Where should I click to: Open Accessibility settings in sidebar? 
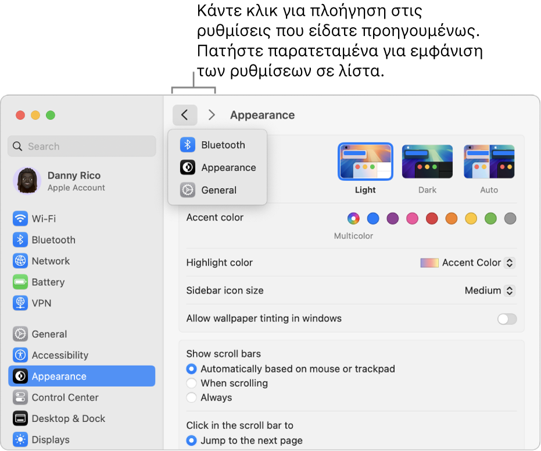click(82, 355)
